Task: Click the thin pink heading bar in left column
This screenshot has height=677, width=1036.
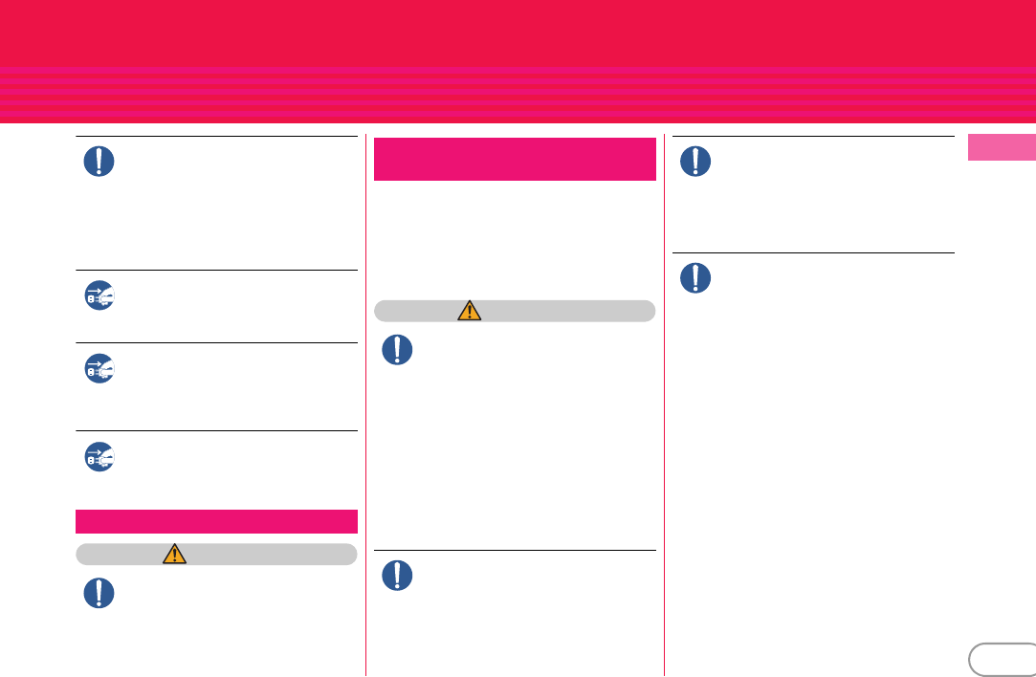Action: tap(217, 521)
